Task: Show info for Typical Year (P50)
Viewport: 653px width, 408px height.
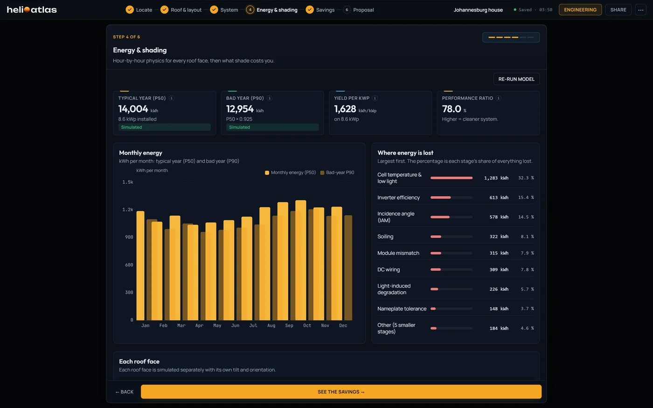Action: pos(172,98)
